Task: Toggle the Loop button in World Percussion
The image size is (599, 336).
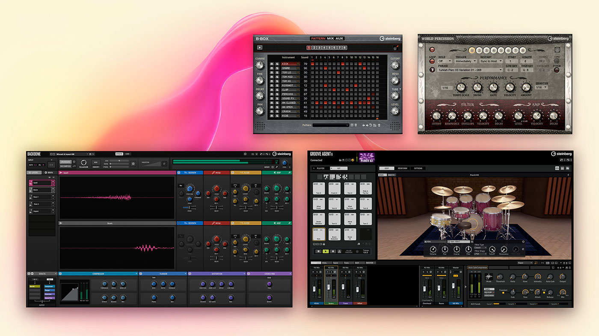Action: pyautogui.click(x=432, y=61)
